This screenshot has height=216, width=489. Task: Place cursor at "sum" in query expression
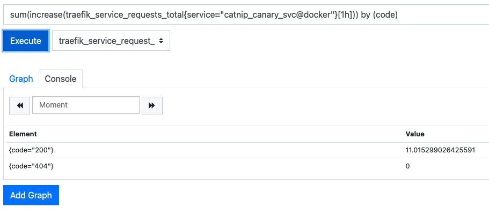coord(18,14)
